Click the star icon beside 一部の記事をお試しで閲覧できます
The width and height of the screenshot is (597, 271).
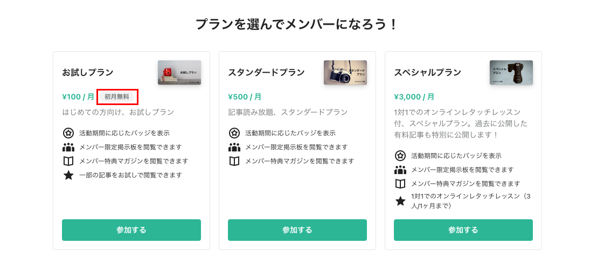(x=68, y=175)
